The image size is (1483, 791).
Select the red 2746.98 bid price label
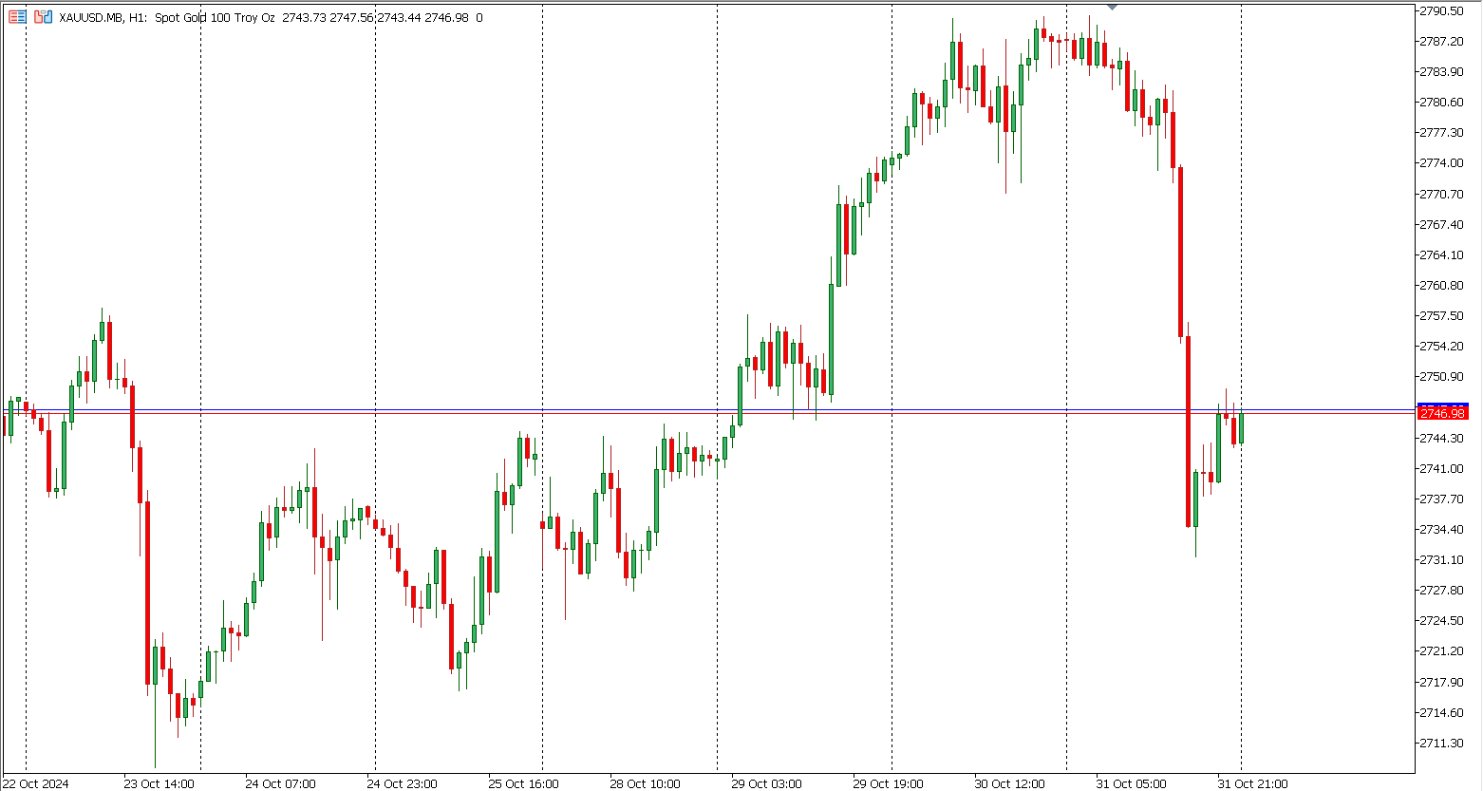pos(1442,414)
